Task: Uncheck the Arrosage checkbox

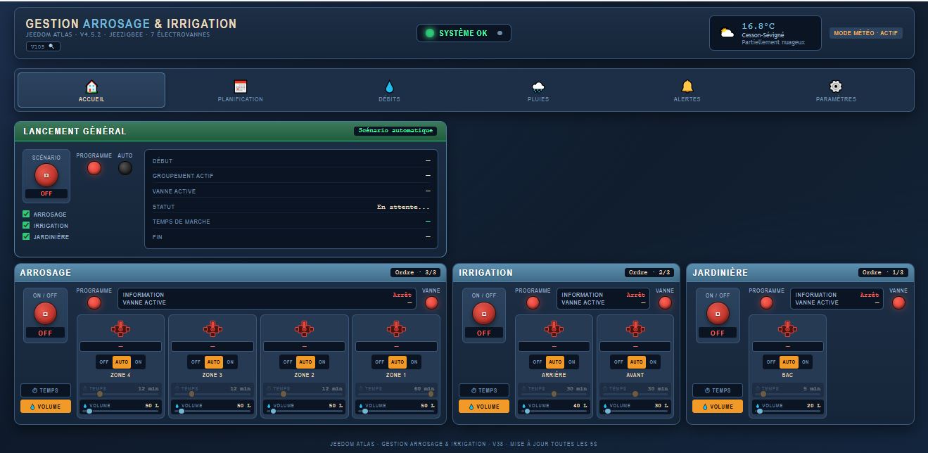Action: click(26, 214)
